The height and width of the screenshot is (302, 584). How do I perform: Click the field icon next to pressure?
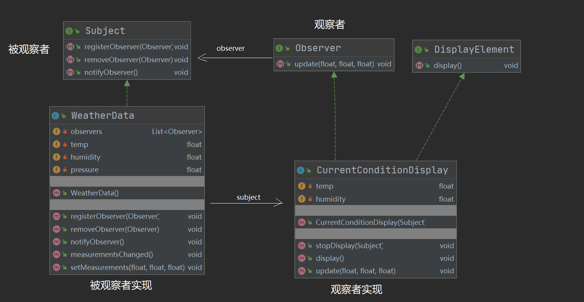click(57, 170)
